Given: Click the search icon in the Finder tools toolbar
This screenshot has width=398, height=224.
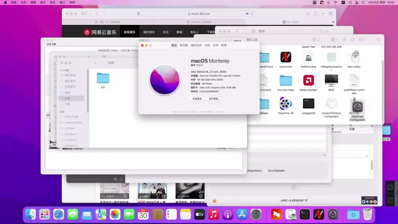Looking at the screenshot, I should (x=379, y=40).
